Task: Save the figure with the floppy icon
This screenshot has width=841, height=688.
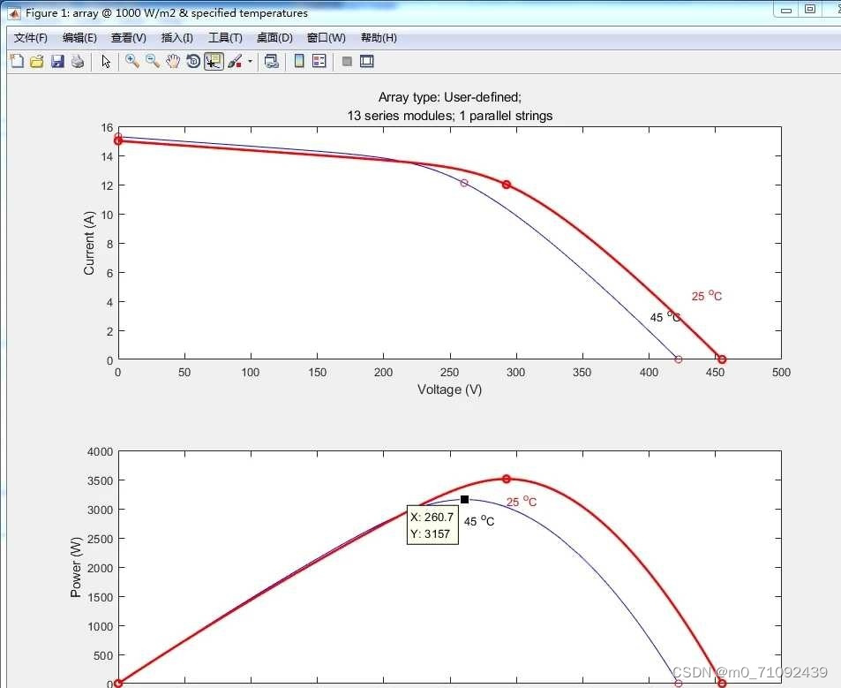Action: click(x=57, y=61)
